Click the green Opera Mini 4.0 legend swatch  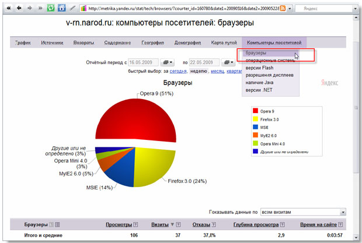(x=255, y=143)
